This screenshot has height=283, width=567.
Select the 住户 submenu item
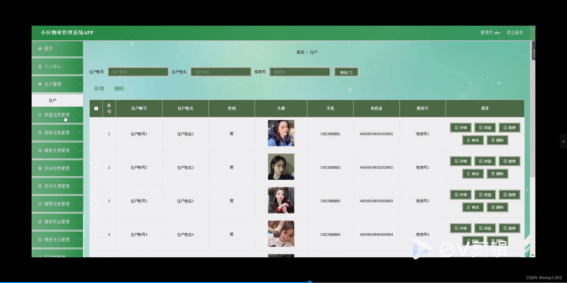pyautogui.click(x=53, y=100)
